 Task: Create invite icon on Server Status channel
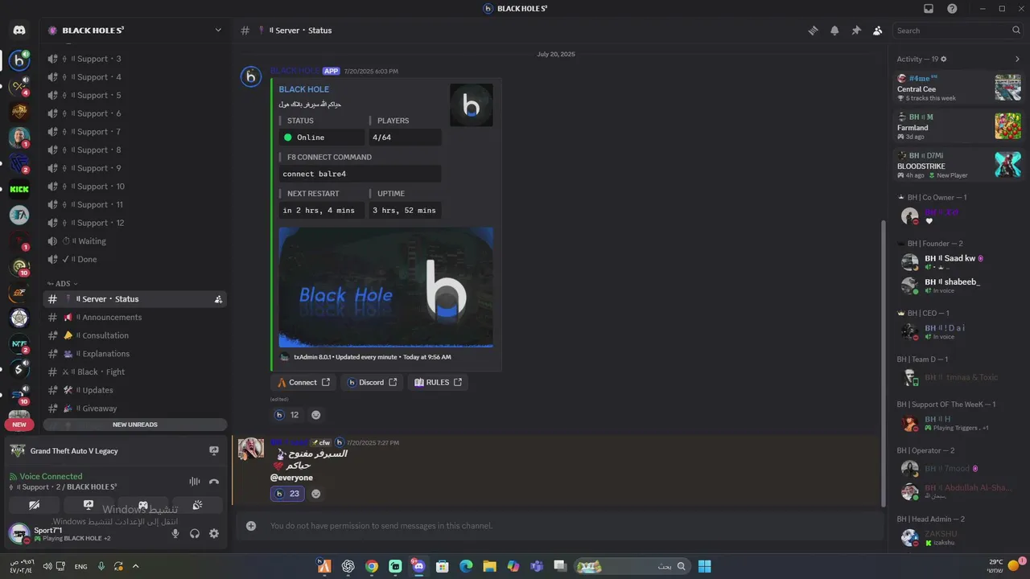[x=218, y=299]
